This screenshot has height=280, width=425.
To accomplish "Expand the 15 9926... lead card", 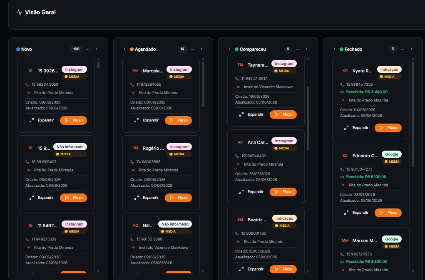I will click(42, 120).
